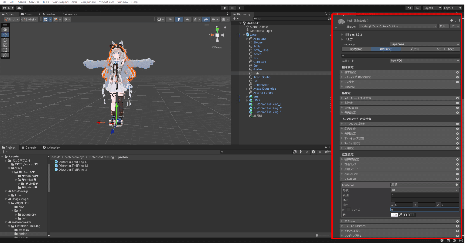Image resolution: width=466 pixels, height=244 pixels.
Task: Select the シェーダー設定 mode button
Action: point(445,49)
